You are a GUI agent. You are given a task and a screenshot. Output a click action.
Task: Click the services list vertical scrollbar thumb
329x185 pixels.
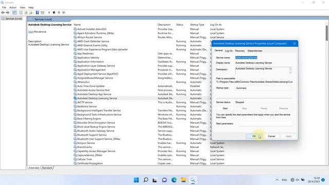(327, 33)
